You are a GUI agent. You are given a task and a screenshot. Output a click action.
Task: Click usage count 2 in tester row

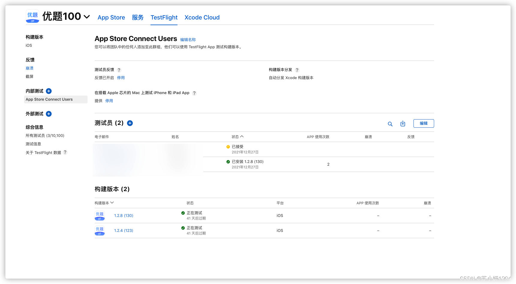coord(328,164)
